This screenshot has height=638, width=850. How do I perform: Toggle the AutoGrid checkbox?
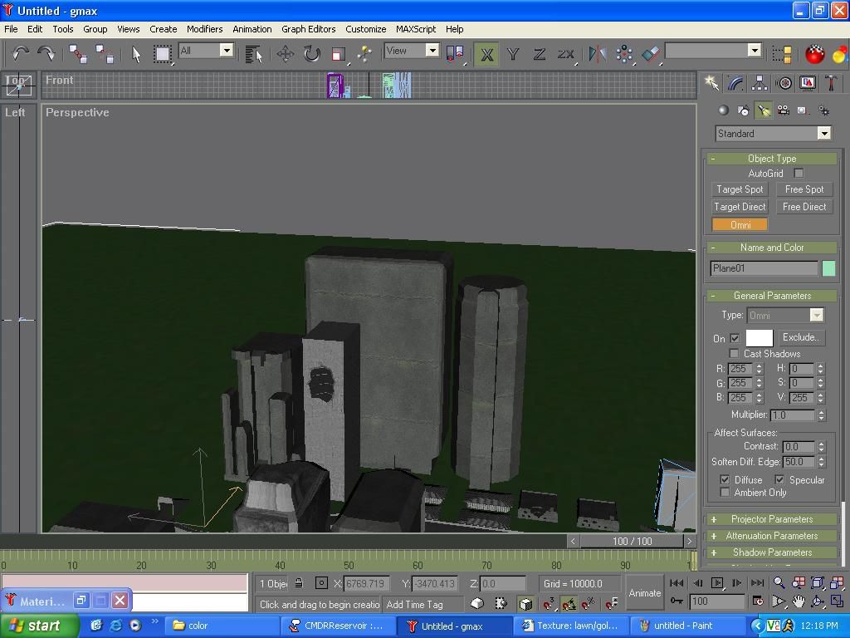(799, 173)
